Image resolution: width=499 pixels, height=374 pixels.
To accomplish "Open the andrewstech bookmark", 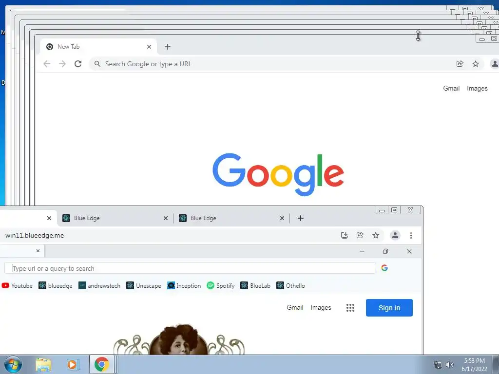I will 99,285.
